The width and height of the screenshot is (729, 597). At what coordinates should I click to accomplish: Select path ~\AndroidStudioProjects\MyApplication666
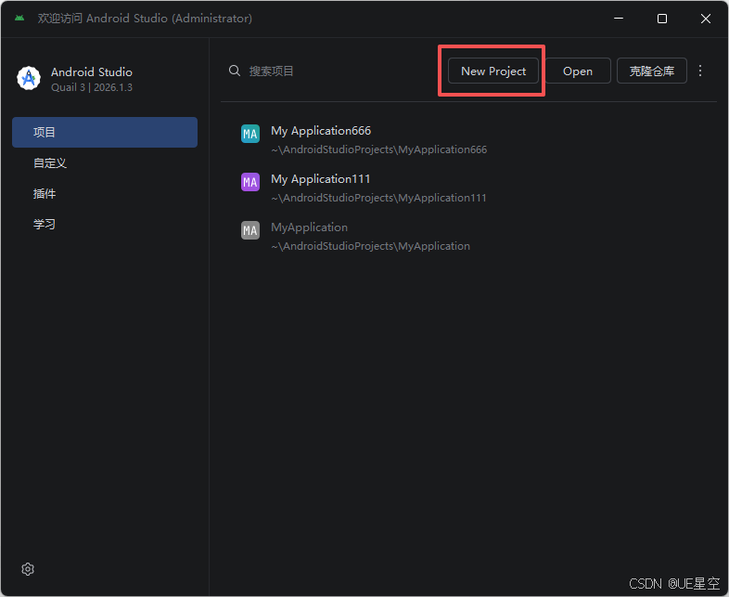[379, 149]
